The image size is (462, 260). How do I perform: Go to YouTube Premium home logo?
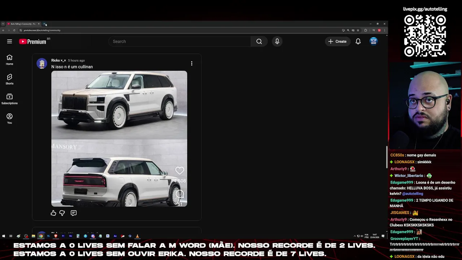coord(33,42)
